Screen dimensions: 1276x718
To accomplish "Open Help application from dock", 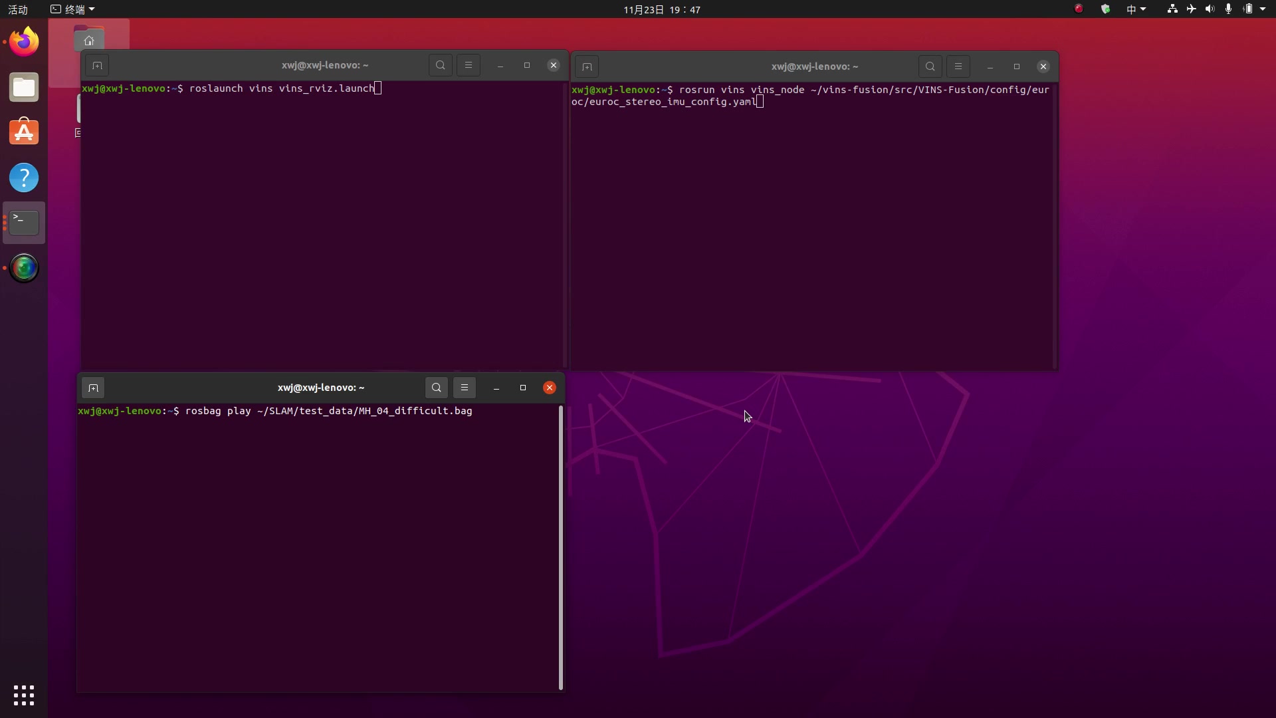I will [24, 178].
